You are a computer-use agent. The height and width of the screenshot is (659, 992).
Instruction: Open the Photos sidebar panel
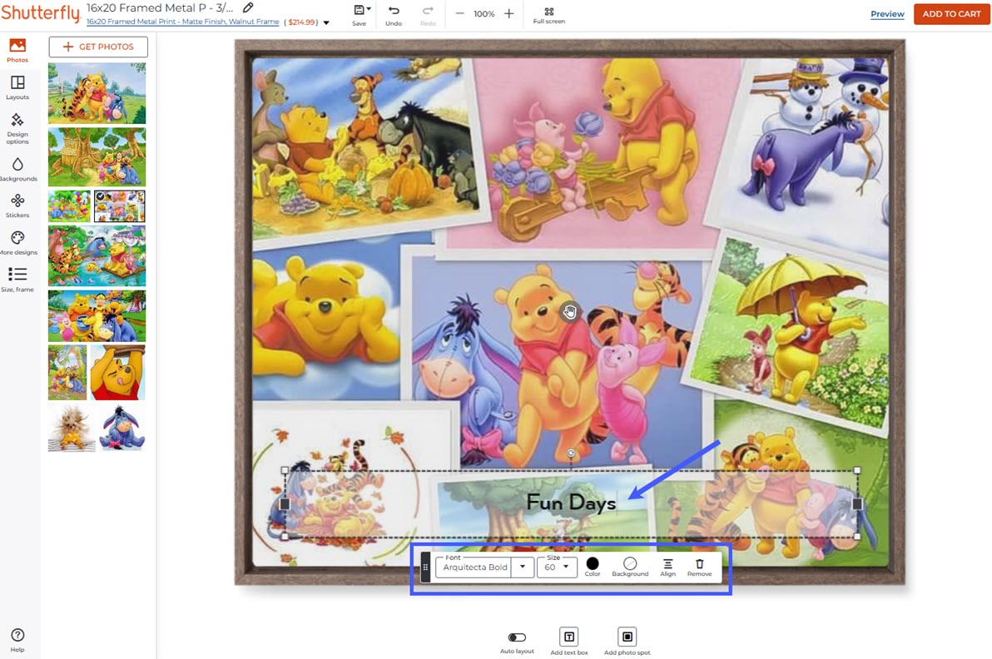click(x=17, y=50)
